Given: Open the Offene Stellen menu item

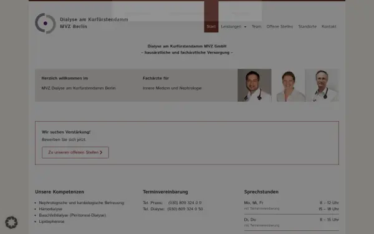Looking at the screenshot, I should point(279,26).
